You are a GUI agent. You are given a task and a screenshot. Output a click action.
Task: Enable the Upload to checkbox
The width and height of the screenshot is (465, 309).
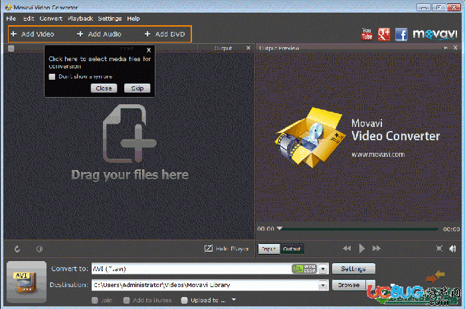[184, 300]
